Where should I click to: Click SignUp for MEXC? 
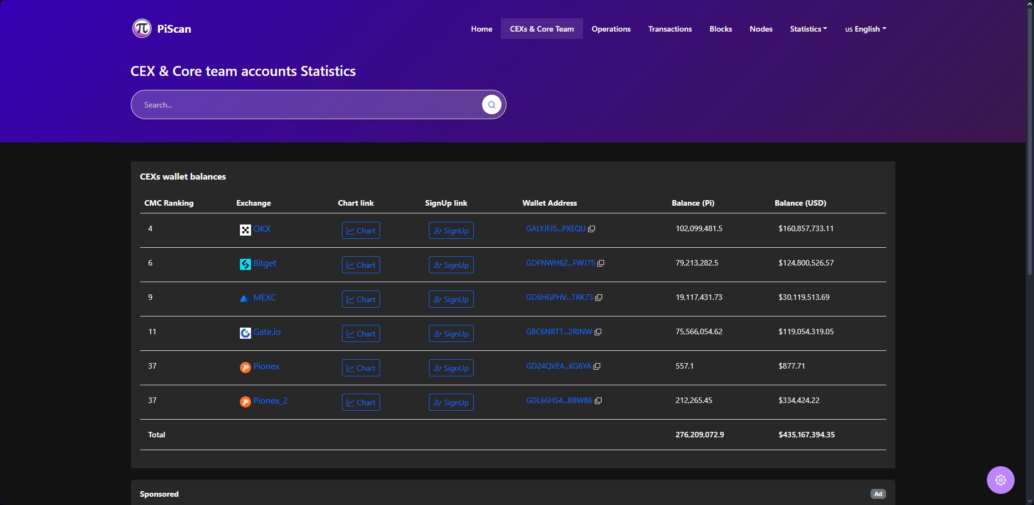click(x=451, y=299)
